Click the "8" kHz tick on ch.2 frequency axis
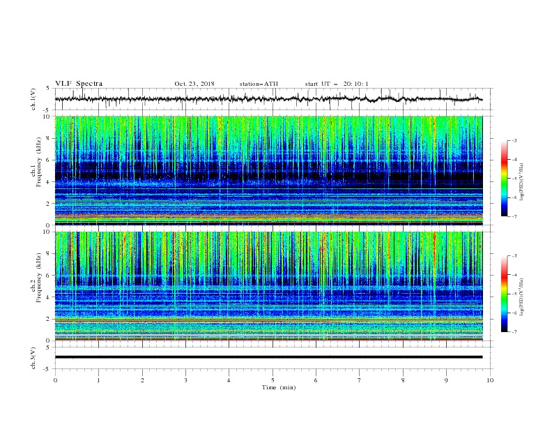The height and width of the screenshot is (427, 552). tap(49, 254)
